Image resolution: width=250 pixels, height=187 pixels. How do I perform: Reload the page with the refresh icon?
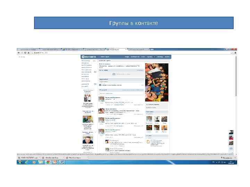[25, 53]
